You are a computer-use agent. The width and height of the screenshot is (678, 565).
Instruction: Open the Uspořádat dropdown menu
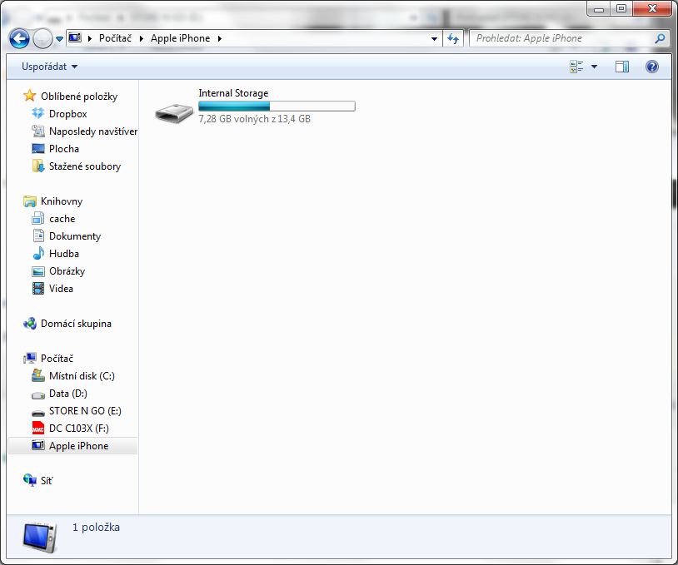tap(49, 67)
